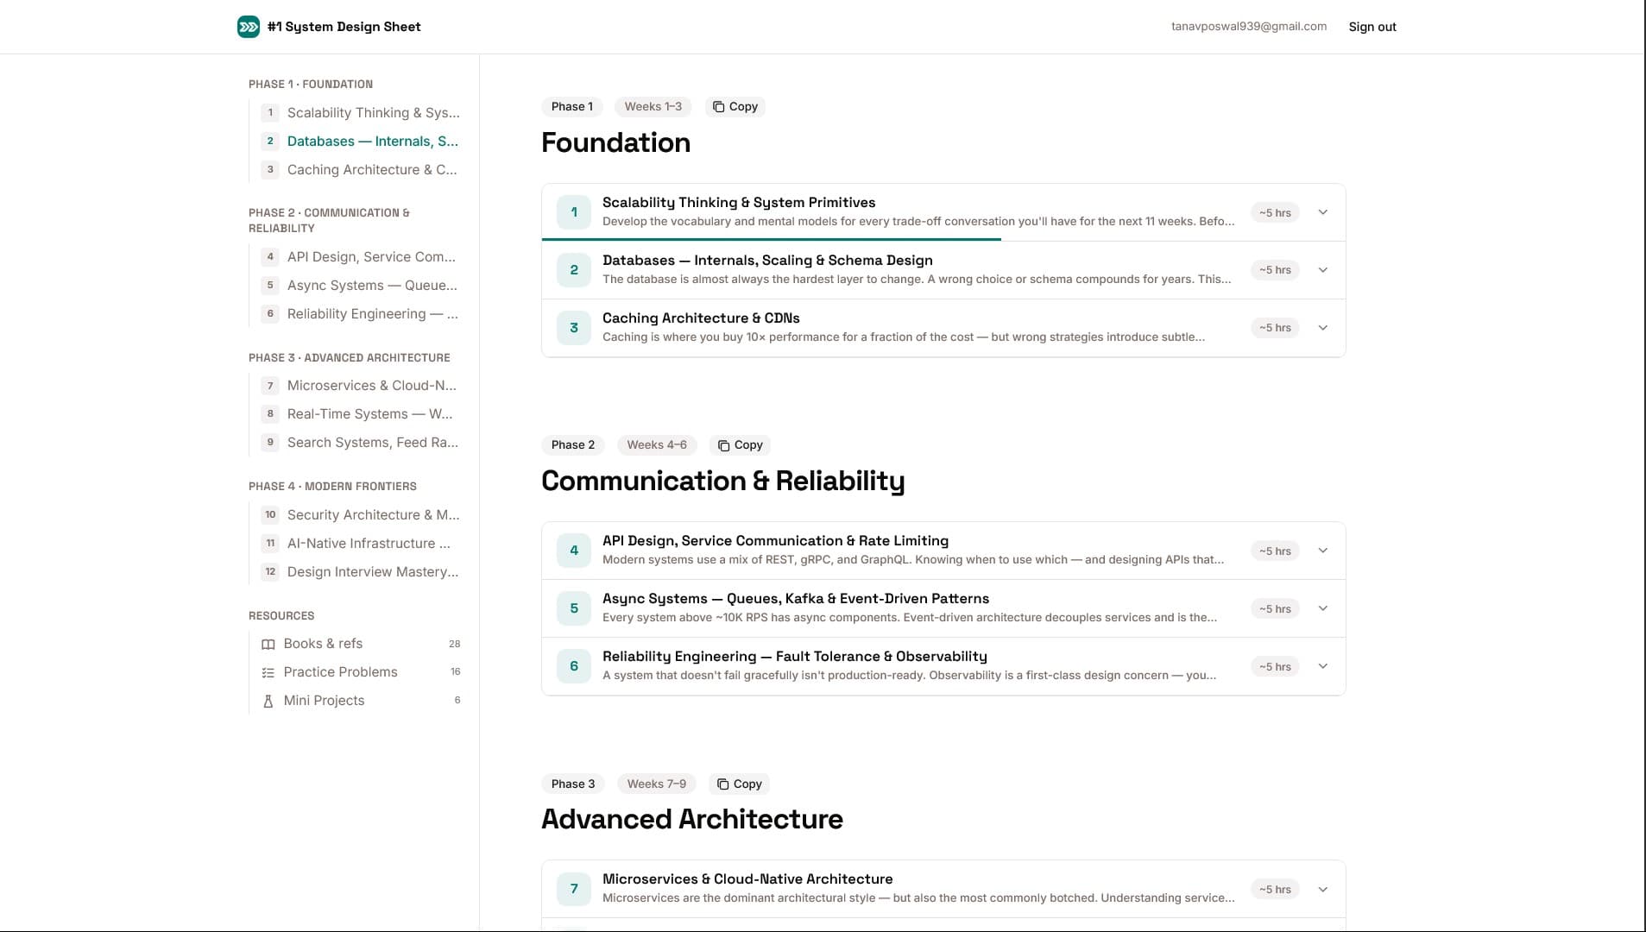Expand the Async Systems — Queues, Kafka chevron
Viewport: 1646px width, 932px height.
(1323, 608)
